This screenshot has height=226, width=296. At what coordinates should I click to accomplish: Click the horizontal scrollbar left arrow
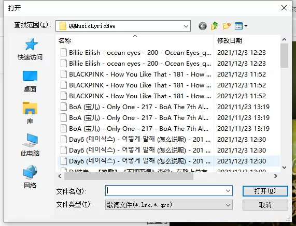60,176
